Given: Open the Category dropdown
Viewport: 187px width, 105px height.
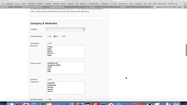Looking at the screenshot, I should pos(66,29).
